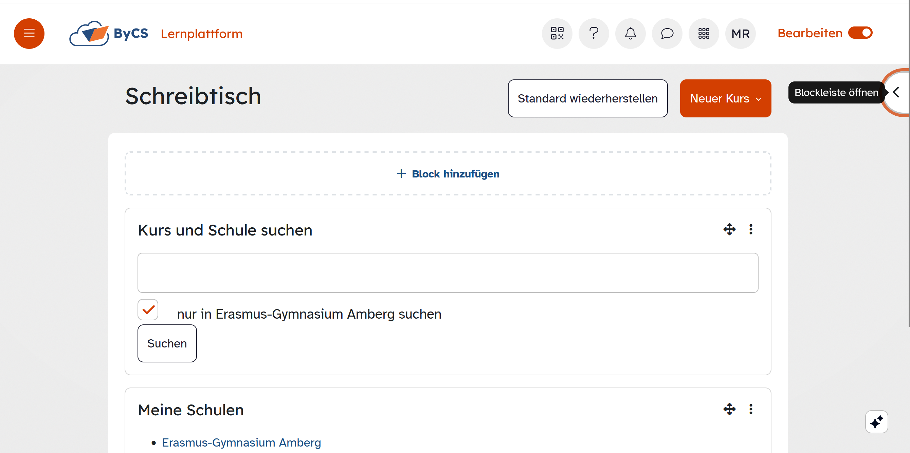The height and width of the screenshot is (453, 910).
Task: Show notifications via the bell icon
Action: [x=630, y=34]
